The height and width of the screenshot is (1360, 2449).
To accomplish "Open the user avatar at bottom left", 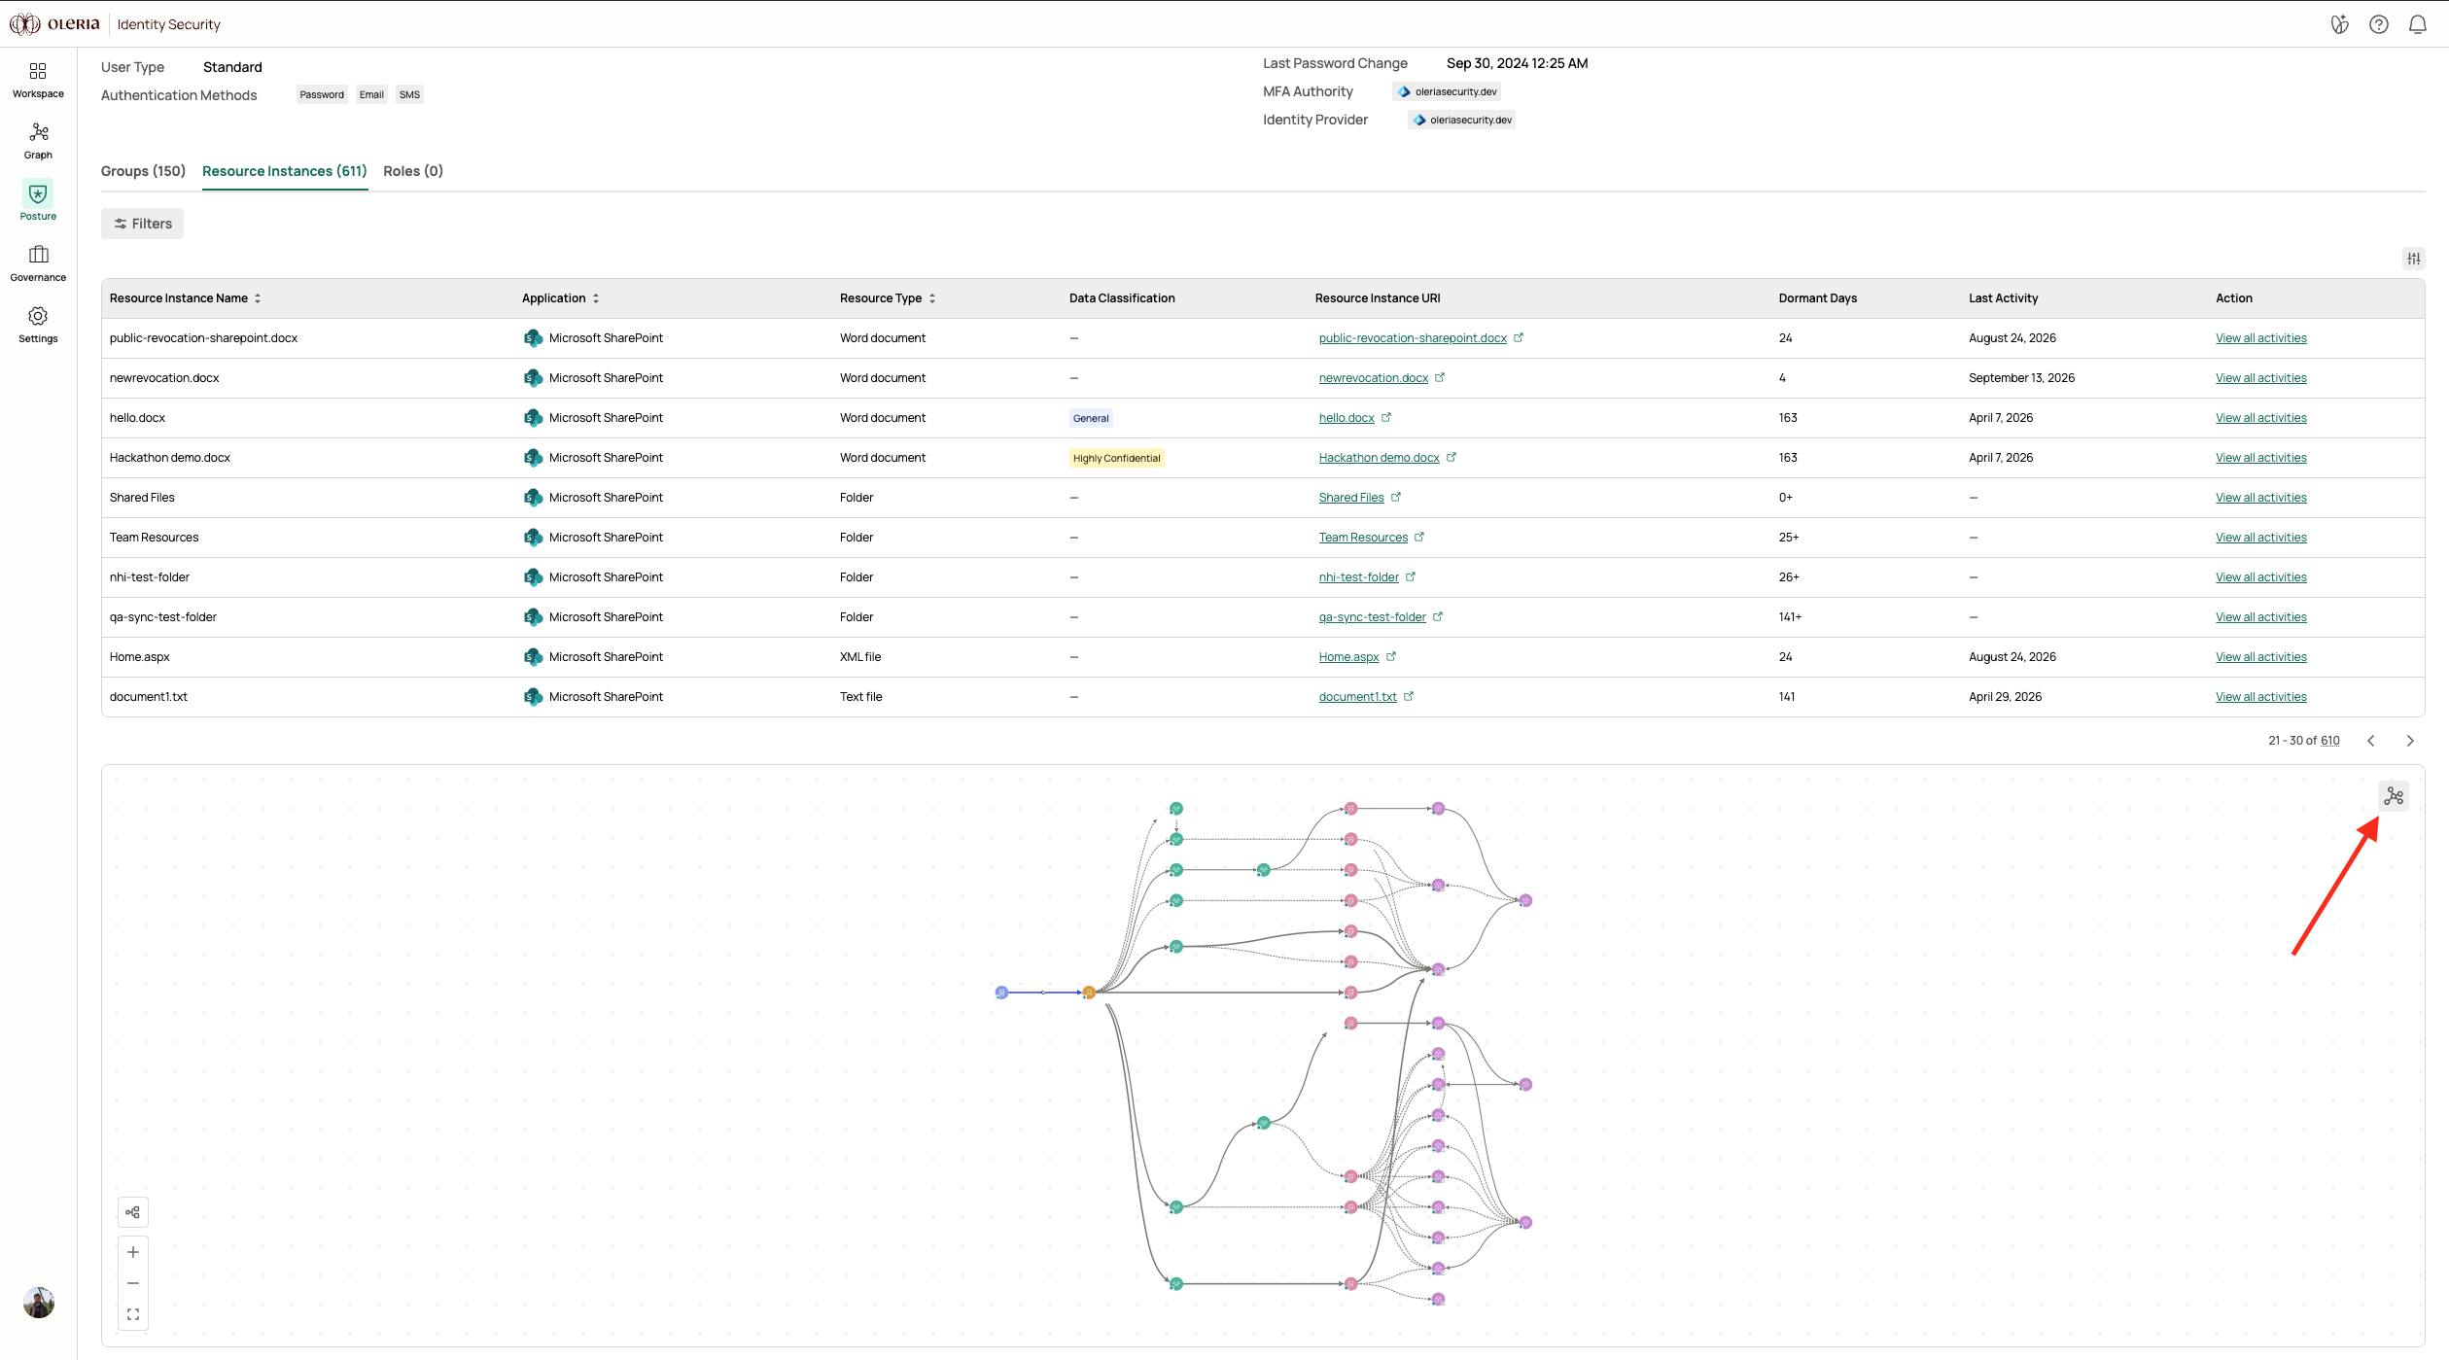I will point(39,1303).
